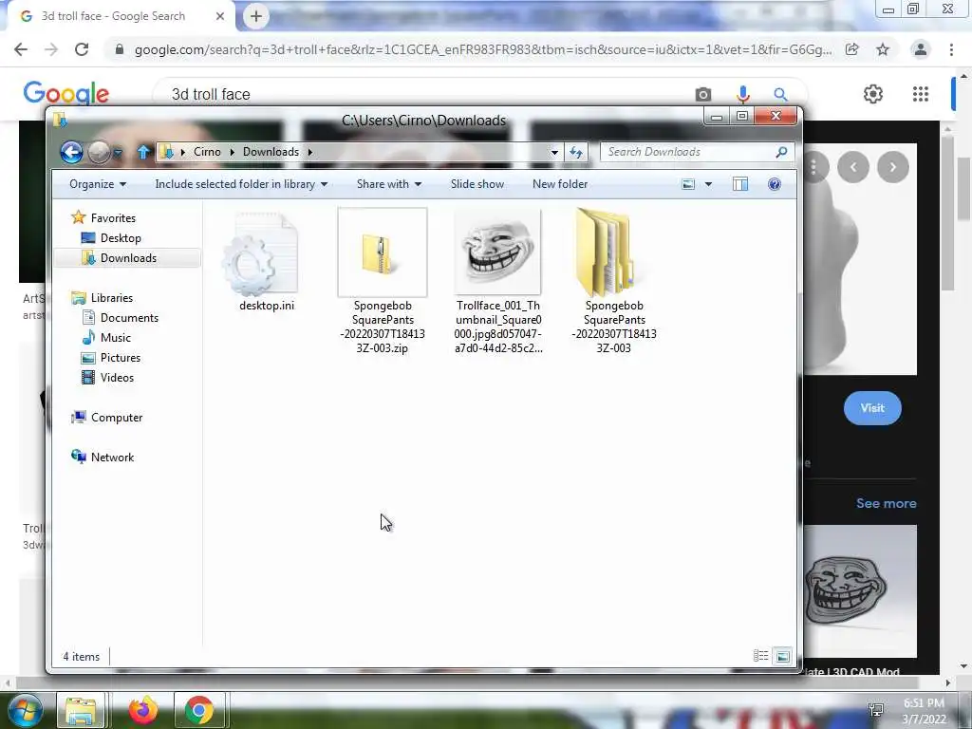Image resolution: width=972 pixels, height=729 pixels.
Task: Launch Firefox from taskbar
Action: point(143,710)
